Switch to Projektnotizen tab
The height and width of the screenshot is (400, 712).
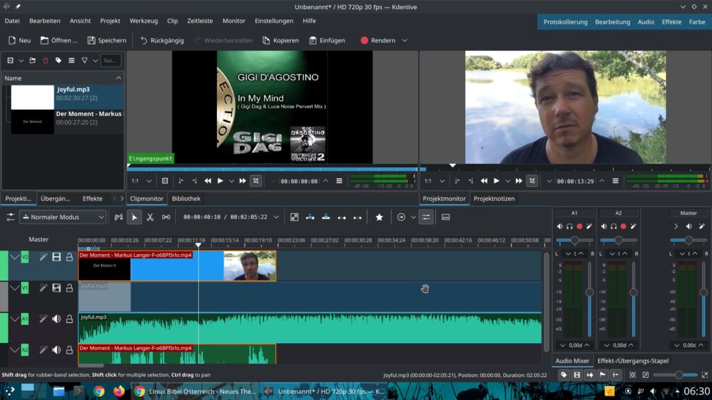[x=494, y=199]
